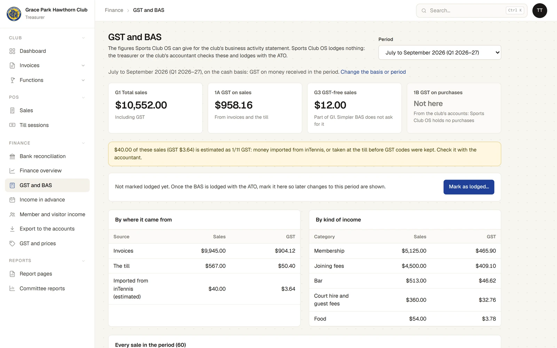Open GST and prices page
557x348 pixels.
tap(47, 243)
